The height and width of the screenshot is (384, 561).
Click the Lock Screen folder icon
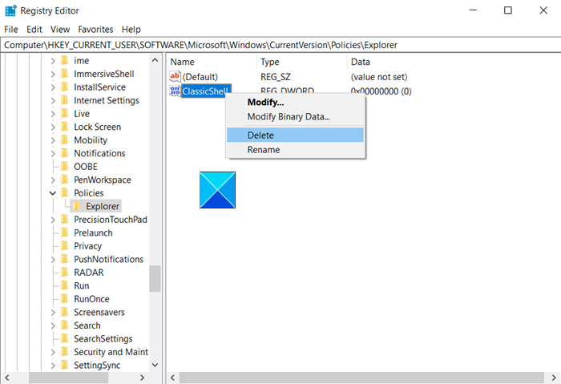(x=65, y=127)
